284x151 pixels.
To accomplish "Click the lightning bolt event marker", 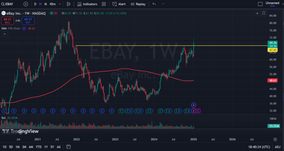I will point(194,111).
